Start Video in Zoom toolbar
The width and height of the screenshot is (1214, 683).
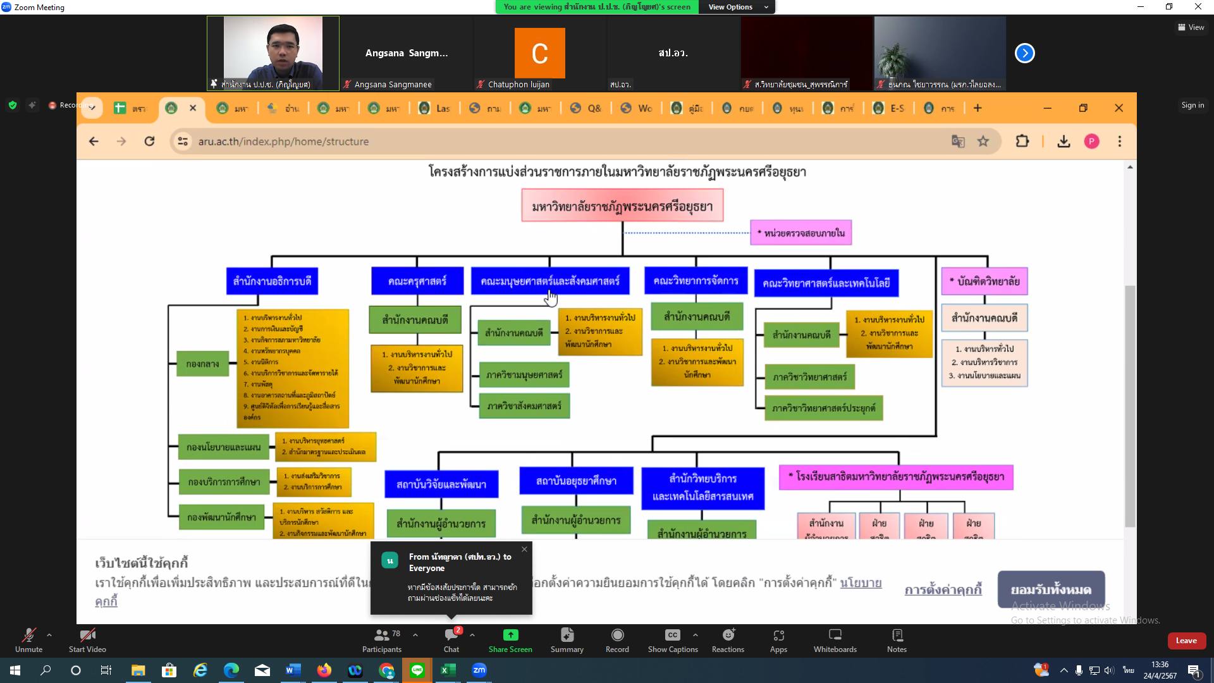click(87, 640)
